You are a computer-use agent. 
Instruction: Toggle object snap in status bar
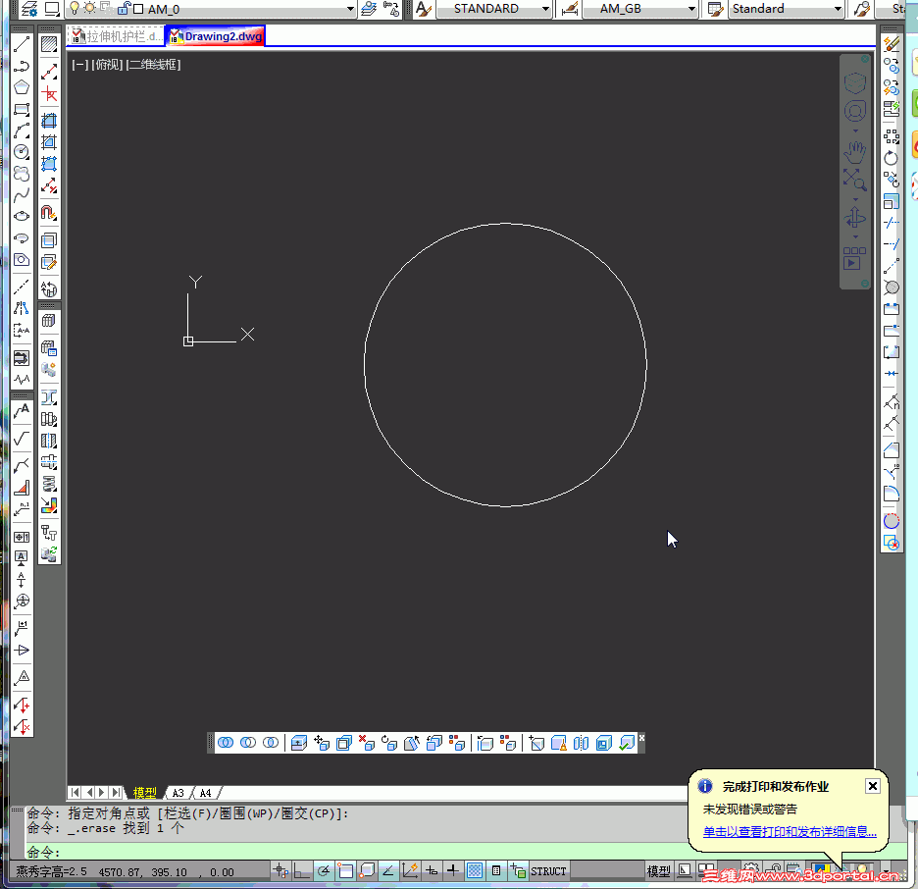tap(345, 871)
